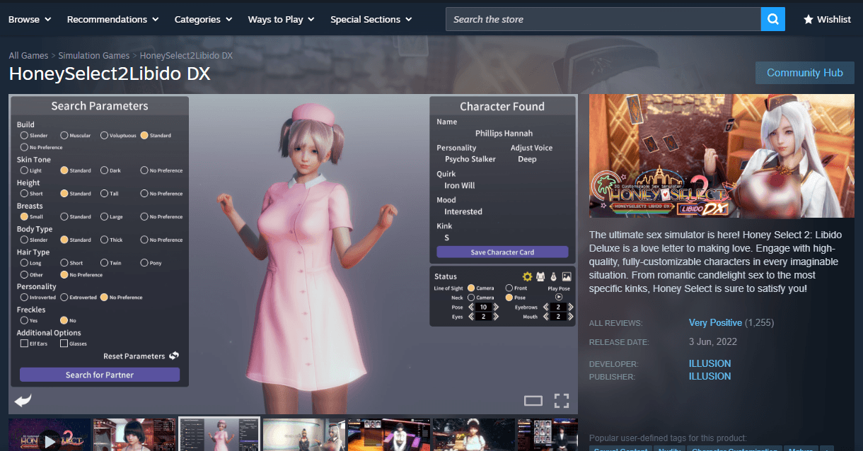This screenshot has height=451, width=863.
Task: Open the ILLUSION developer link
Action: tap(709, 363)
